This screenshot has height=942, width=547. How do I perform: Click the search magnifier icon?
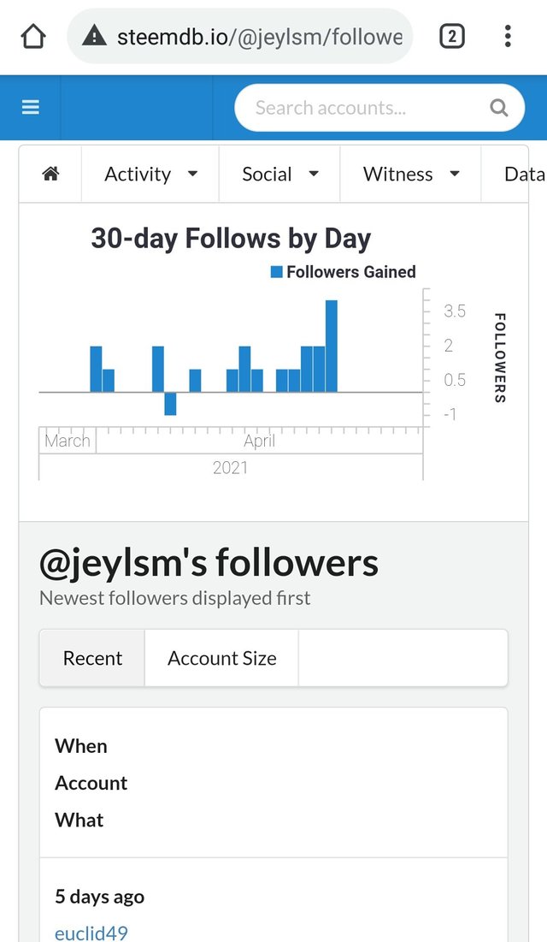point(498,108)
